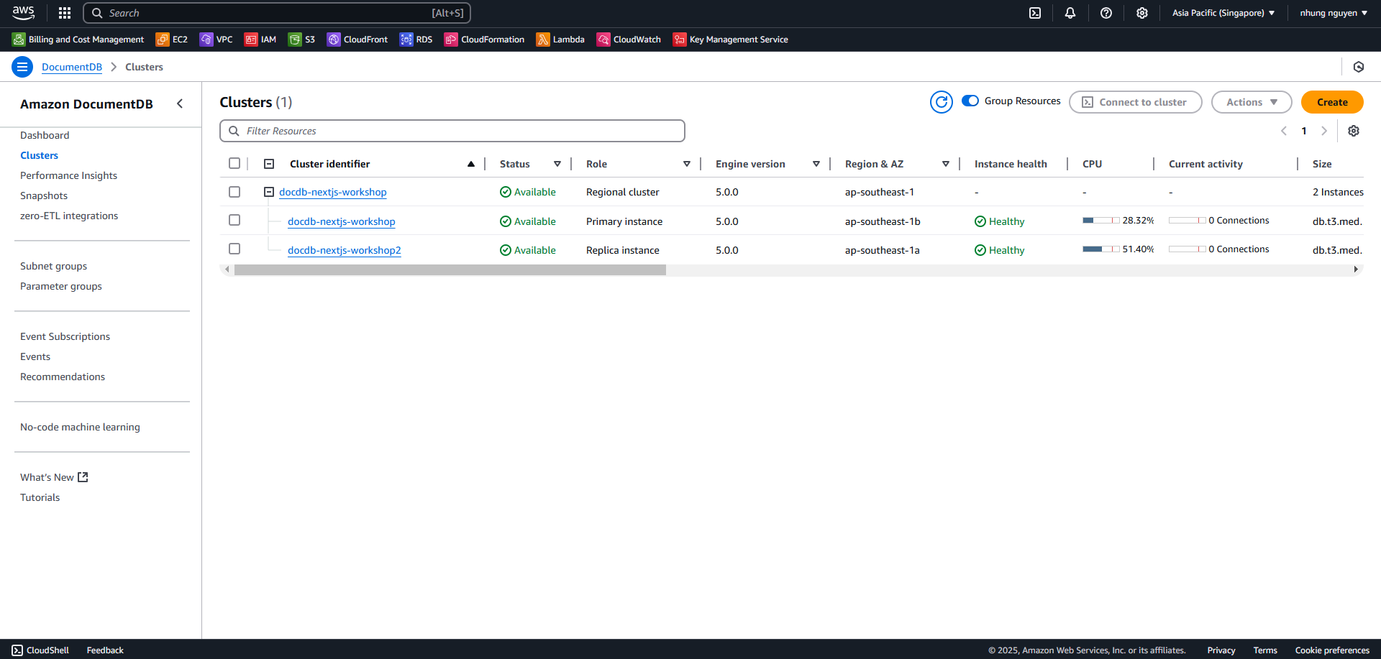Open the EC2 service shortcut
The width and height of the screenshot is (1381, 659).
coord(172,40)
